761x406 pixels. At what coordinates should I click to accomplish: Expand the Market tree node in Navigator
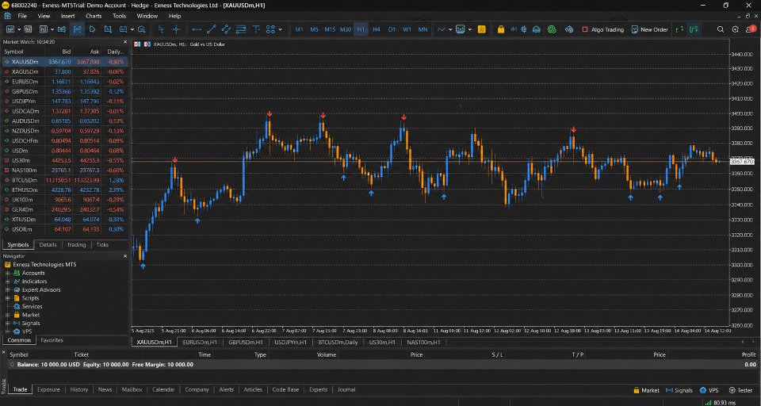(7, 315)
